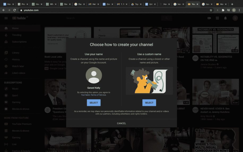The width and height of the screenshot is (243, 152).
Task: Open Gaming under Subscriptions
Action: pos(20,102)
